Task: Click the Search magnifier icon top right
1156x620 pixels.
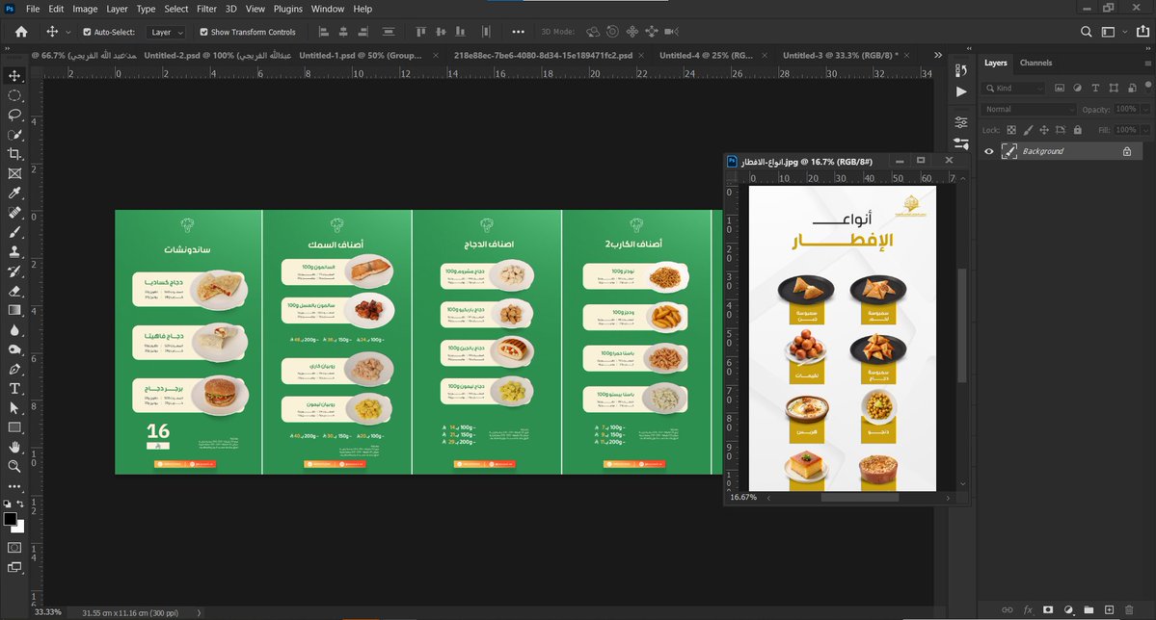Action: [x=1086, y=32]
